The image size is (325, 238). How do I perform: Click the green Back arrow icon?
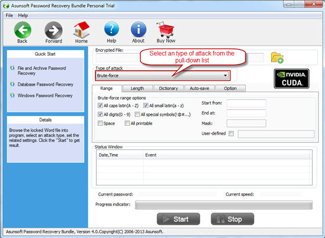point(22,30)
